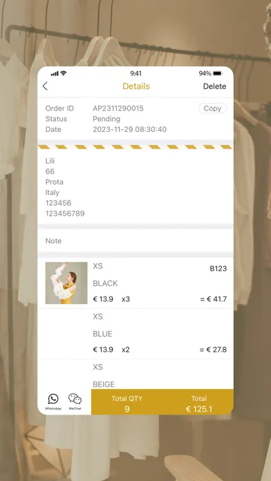
Task: Delete this order
Action: tap(214, 86)
